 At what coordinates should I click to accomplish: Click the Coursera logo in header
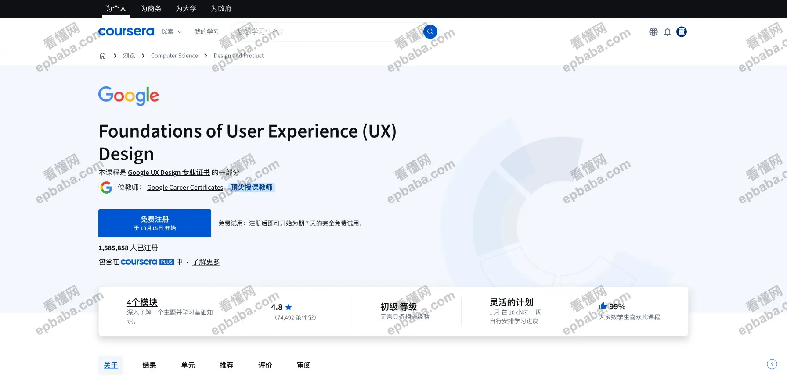click(x=126, y=32)
